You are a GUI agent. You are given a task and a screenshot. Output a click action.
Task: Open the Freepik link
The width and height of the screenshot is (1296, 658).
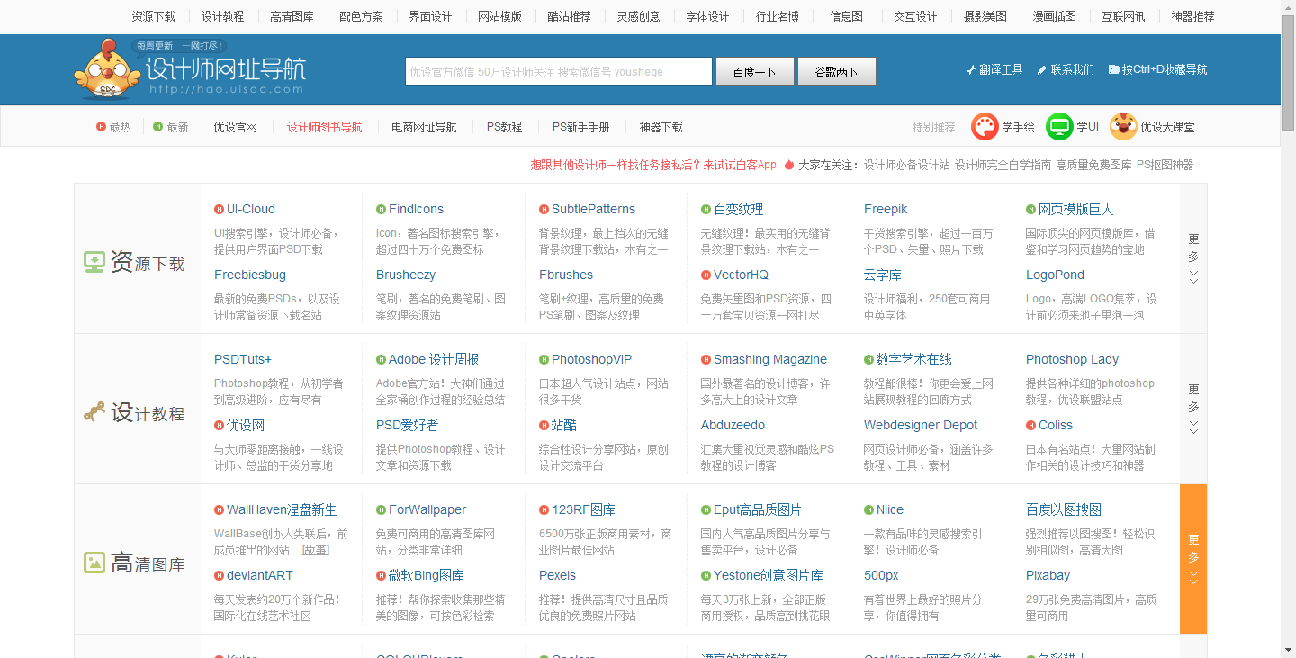click(x=885, y=208)
